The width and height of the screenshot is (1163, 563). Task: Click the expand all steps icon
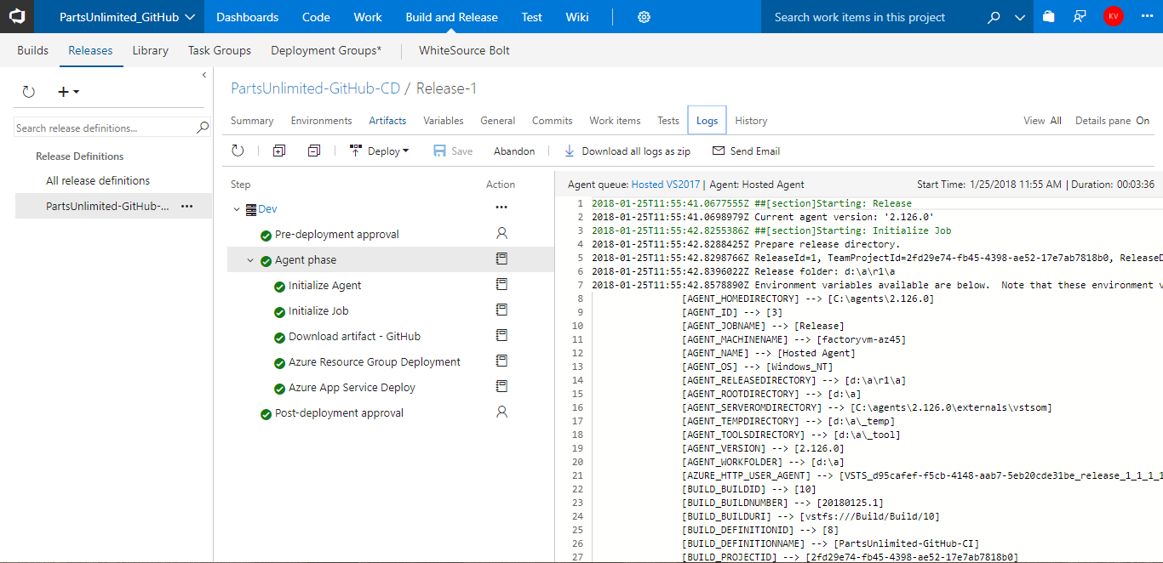[279, 151]
